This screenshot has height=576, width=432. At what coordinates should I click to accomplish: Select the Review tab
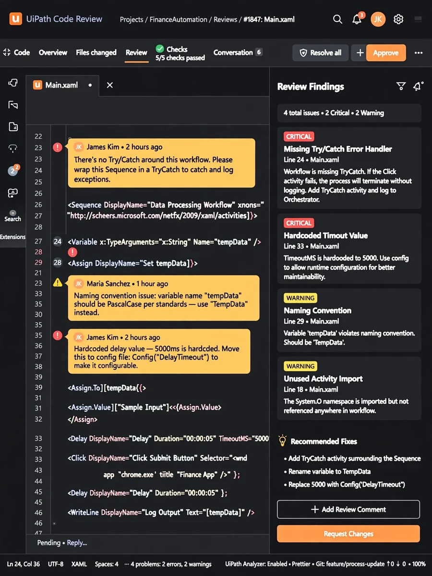tap(136, 53)
